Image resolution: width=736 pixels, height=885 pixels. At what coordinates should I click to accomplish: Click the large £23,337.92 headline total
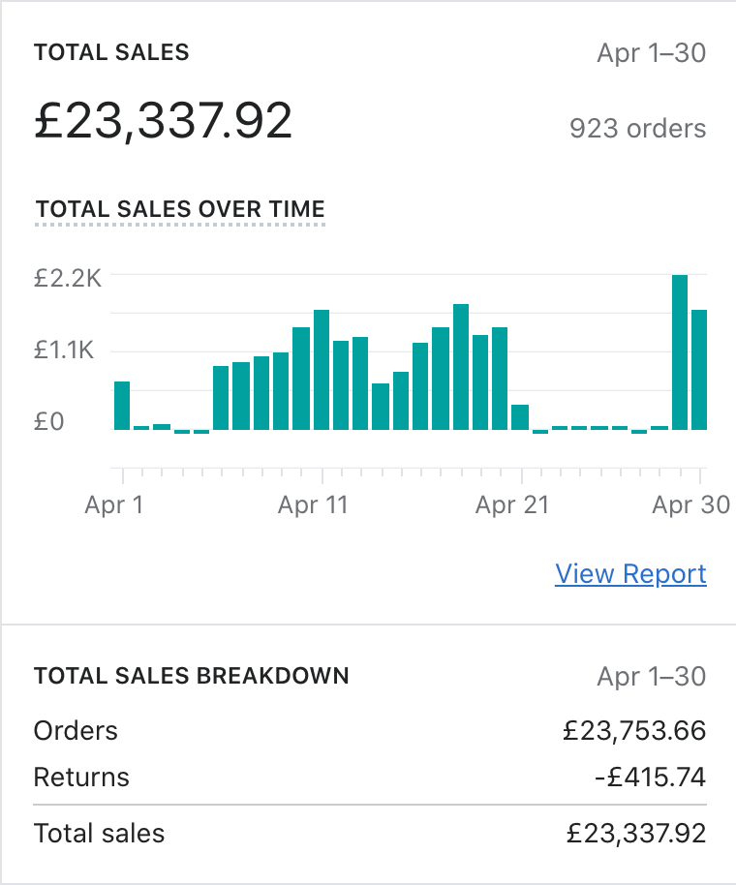163,122
